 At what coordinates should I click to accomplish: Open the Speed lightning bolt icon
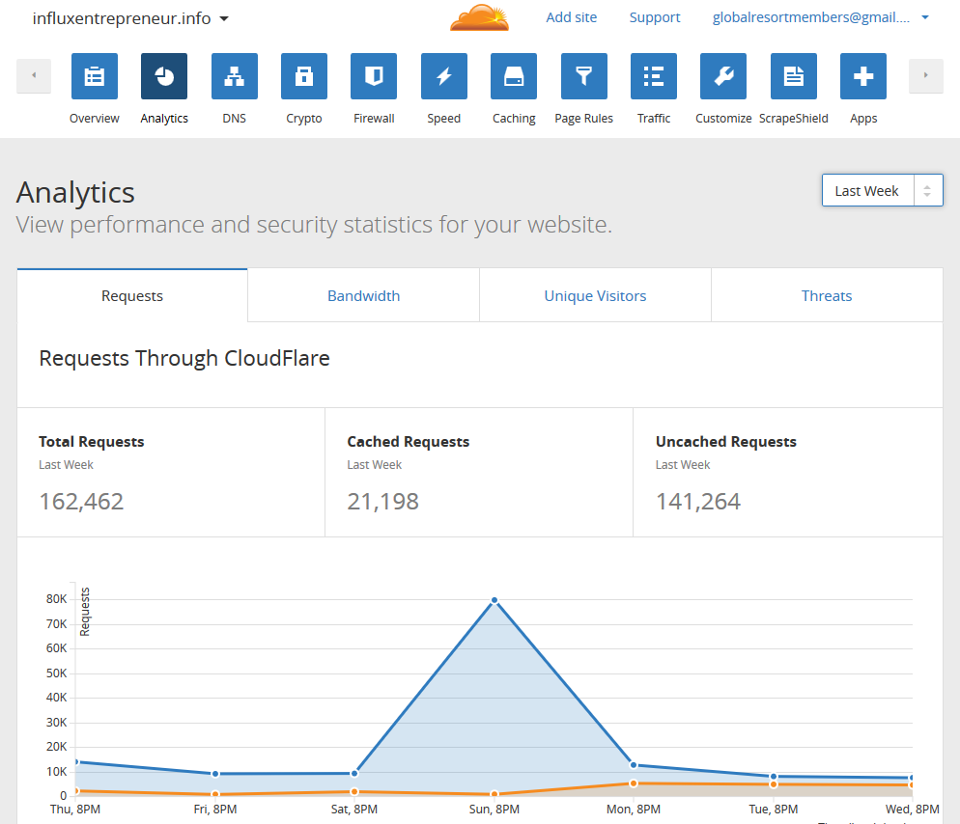pyautogui.click(x=444, y=76)
